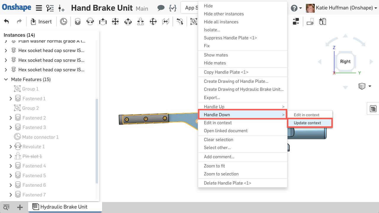Open the Onshape hamburger main menu
The width and height of the screenshot is (379, 213).
pyautogui.click(x=39, y=8)
